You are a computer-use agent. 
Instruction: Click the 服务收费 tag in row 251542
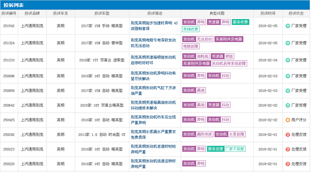[241, 22]
